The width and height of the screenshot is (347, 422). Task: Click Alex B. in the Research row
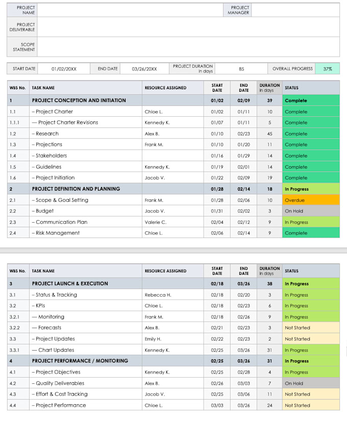pyautogui.click(x=152, y=134)
